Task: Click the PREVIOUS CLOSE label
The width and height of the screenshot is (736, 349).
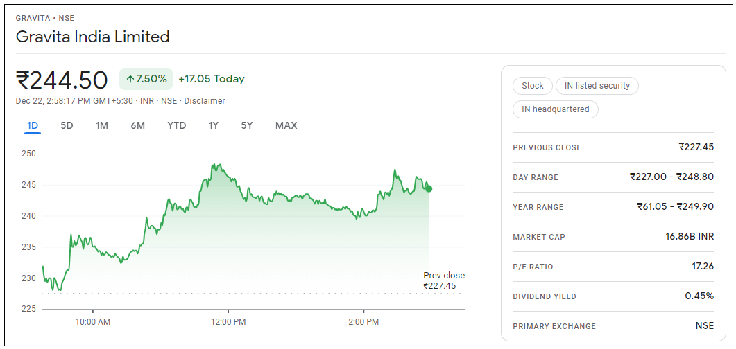Action: pos(547,147)
